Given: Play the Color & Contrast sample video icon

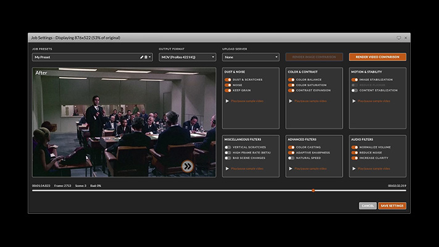Looking at the screenshot, I should pyautogui.click(x=291, y=101).
